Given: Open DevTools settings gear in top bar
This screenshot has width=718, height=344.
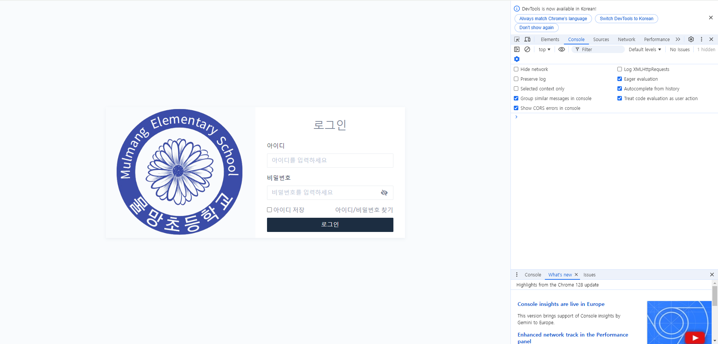Looking at the screenshot, I should tap(691, 39).
